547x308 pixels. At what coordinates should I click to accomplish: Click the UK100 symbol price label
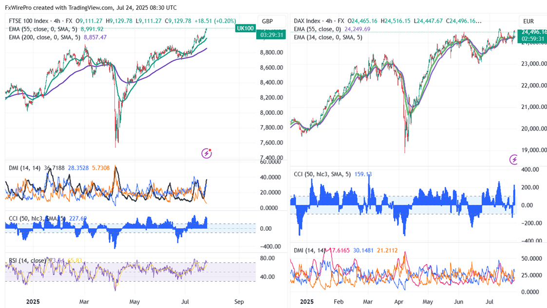pos(245,28)
